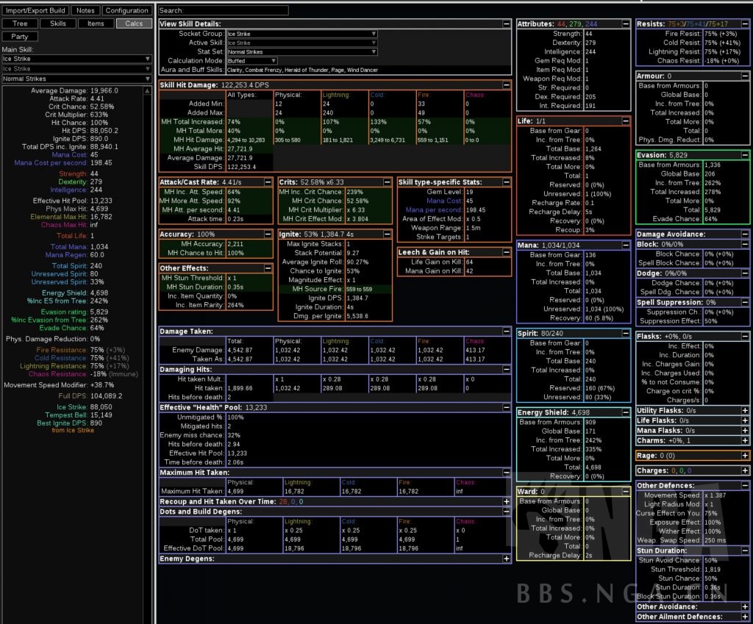The image size is (753, 624).
Task: Open the Configuration panel
Action: click(x=126, y=11)
